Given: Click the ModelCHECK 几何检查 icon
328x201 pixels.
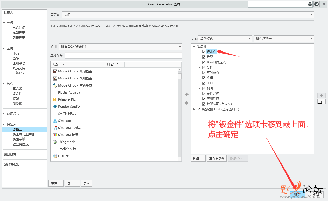Looking at the screenshot, I should point(55,71).
